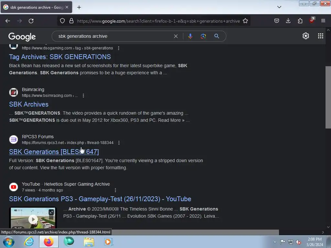
Task: Open more options for Bsimracing result
Action: (x=83, y=96)
